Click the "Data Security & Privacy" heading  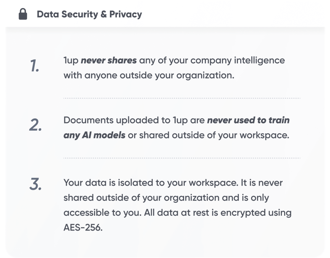pos(89,14)
